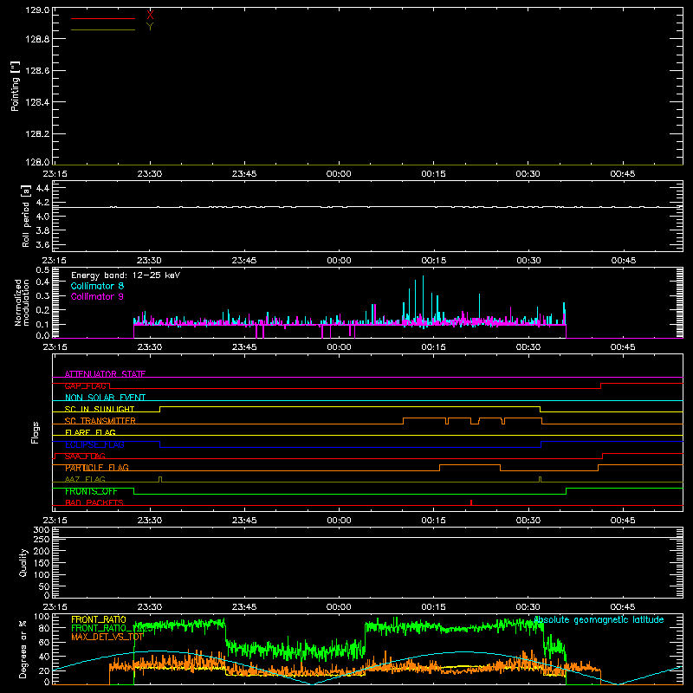Click the '4.4' roll period tick label
Image resolution: width=693 pixels, height=693 pixels.
[42, 188]
